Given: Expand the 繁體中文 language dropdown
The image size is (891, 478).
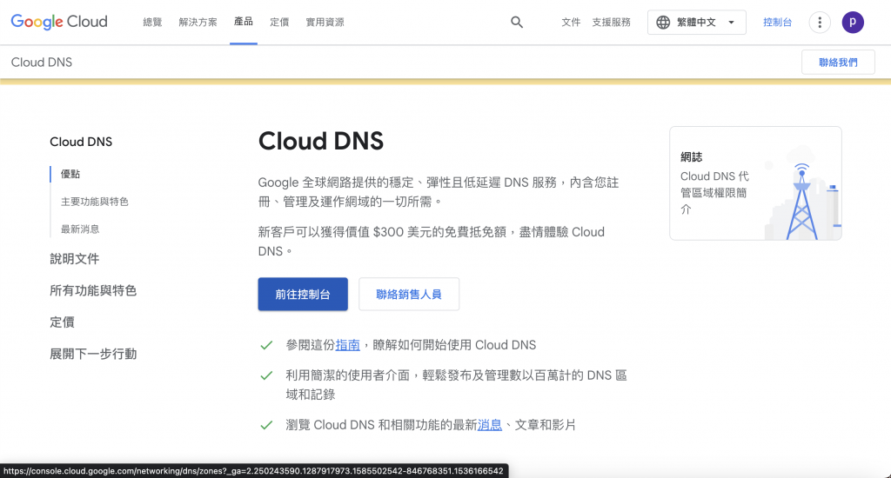Looking at the screenshot, I should coord(697,23).
